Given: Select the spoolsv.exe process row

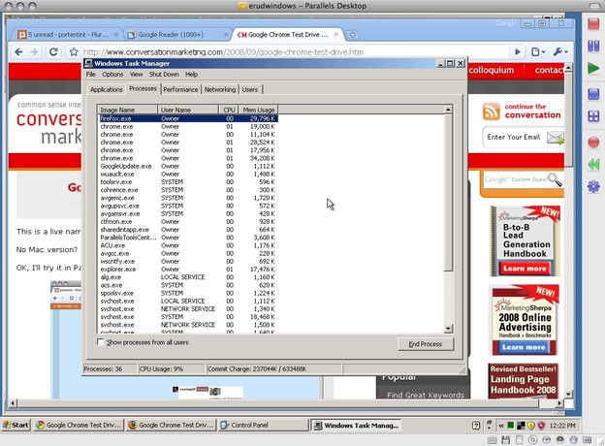Looking at the screenshot, I should [x=188, y=293].
